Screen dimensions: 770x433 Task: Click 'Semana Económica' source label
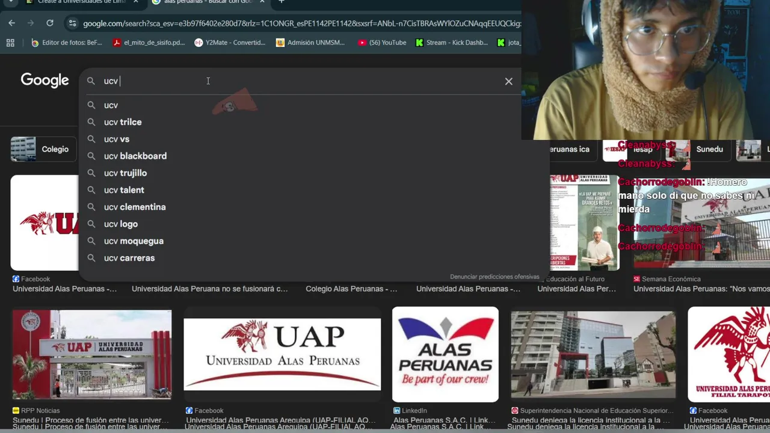click(671, 279)
